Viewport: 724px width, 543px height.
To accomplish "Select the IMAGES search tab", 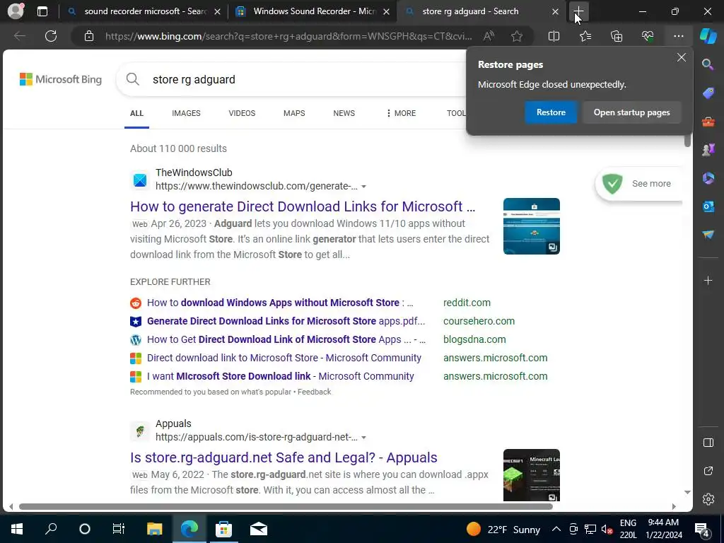I will point(186,113).
